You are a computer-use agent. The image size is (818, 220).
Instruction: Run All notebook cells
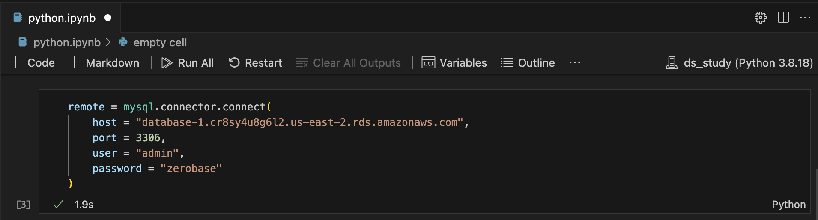tap(187, 63)
